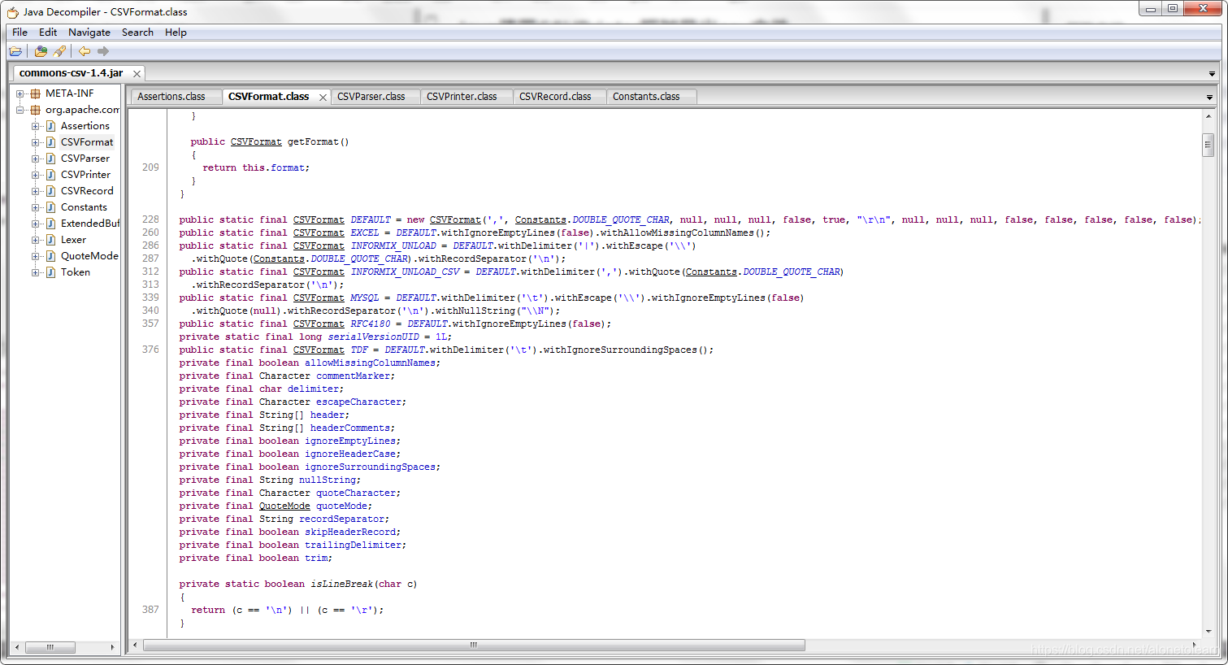Click line number 387 in the gutter
The image size is (1228, 665).
click(150, 610)
